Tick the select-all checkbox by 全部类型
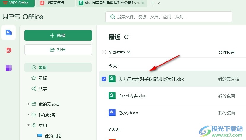 [104, 52]
